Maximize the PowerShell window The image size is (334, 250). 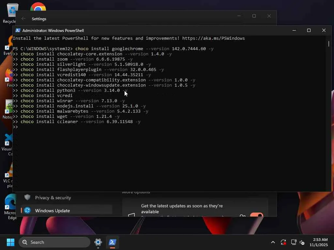[x=309, y=30]
